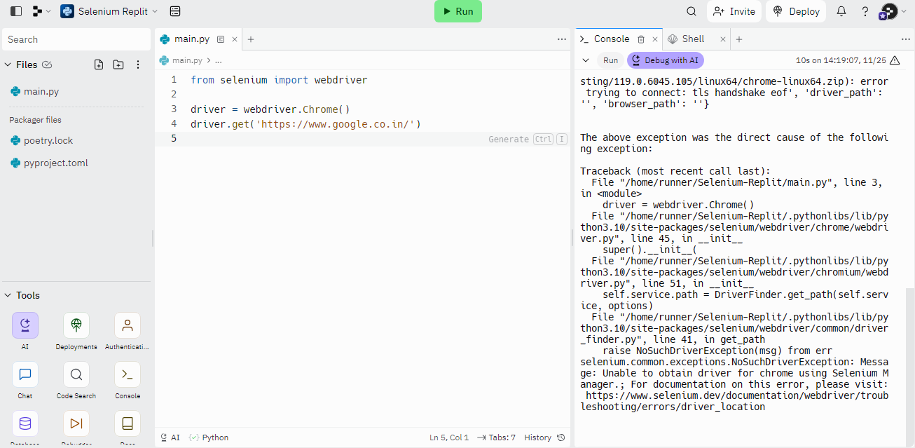The width and height of the screenshot is (915, 448).
Task: Click the Debug with AI button
Action: click(x=665, y=60)
